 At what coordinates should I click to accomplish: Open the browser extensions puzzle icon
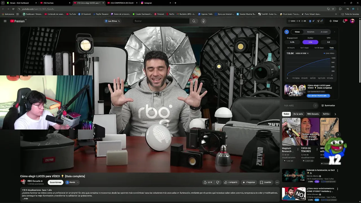click(340, 9)
